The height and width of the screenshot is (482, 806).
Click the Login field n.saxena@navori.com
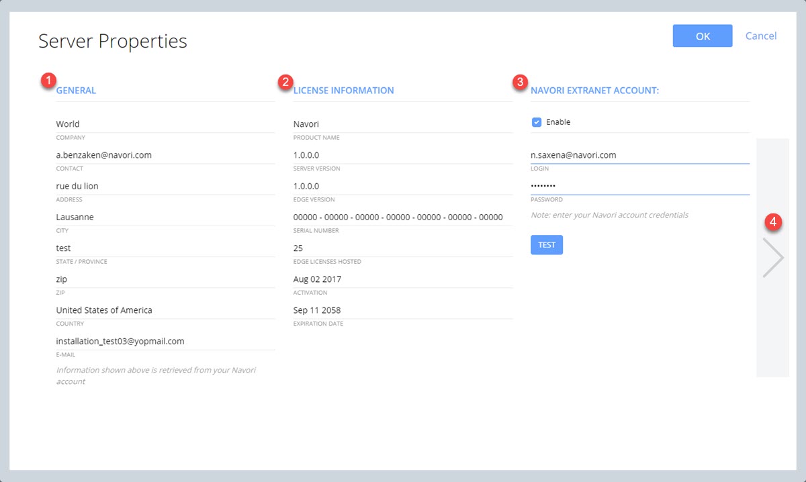(640, 155)
